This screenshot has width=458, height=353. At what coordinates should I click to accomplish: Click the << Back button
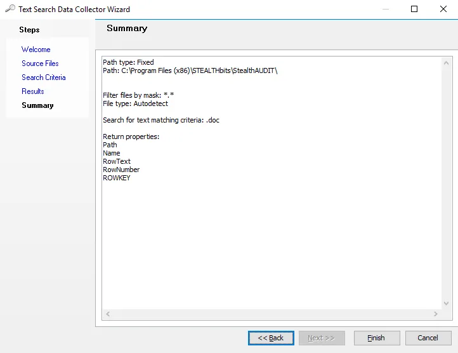(271, 338)
